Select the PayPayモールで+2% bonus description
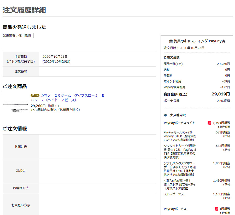The image size is (235, 215). [180, 136]
